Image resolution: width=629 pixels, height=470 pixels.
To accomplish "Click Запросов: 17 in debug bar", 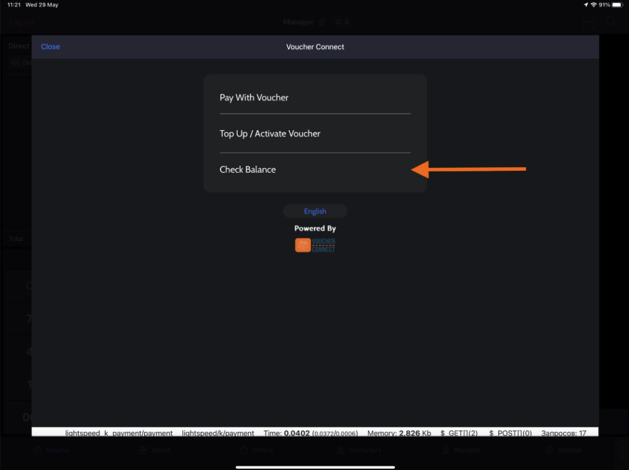I will [563, 433].
